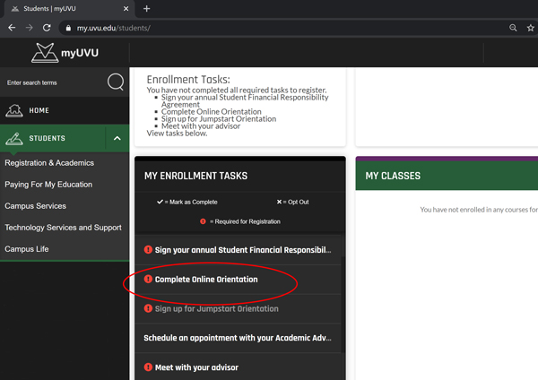
Task: Click the browser forward arrow
Action: tap(30, 28)
